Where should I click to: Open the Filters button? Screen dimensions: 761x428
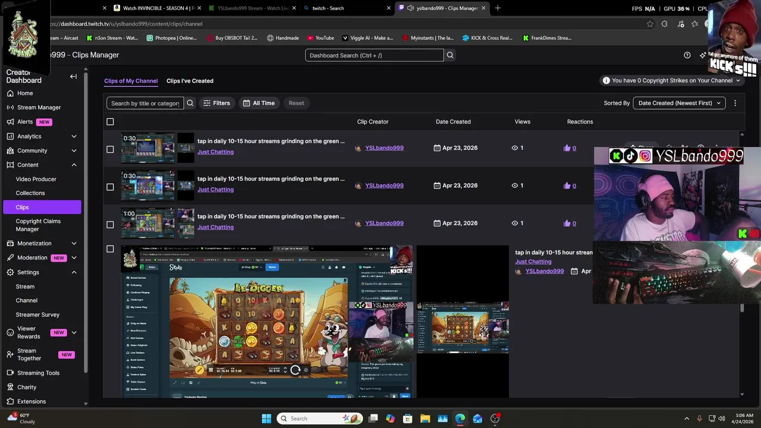[216, 103]
